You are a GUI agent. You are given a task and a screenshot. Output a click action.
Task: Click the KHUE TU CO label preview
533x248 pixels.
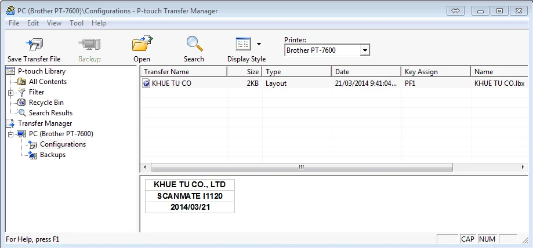[190, 196]
